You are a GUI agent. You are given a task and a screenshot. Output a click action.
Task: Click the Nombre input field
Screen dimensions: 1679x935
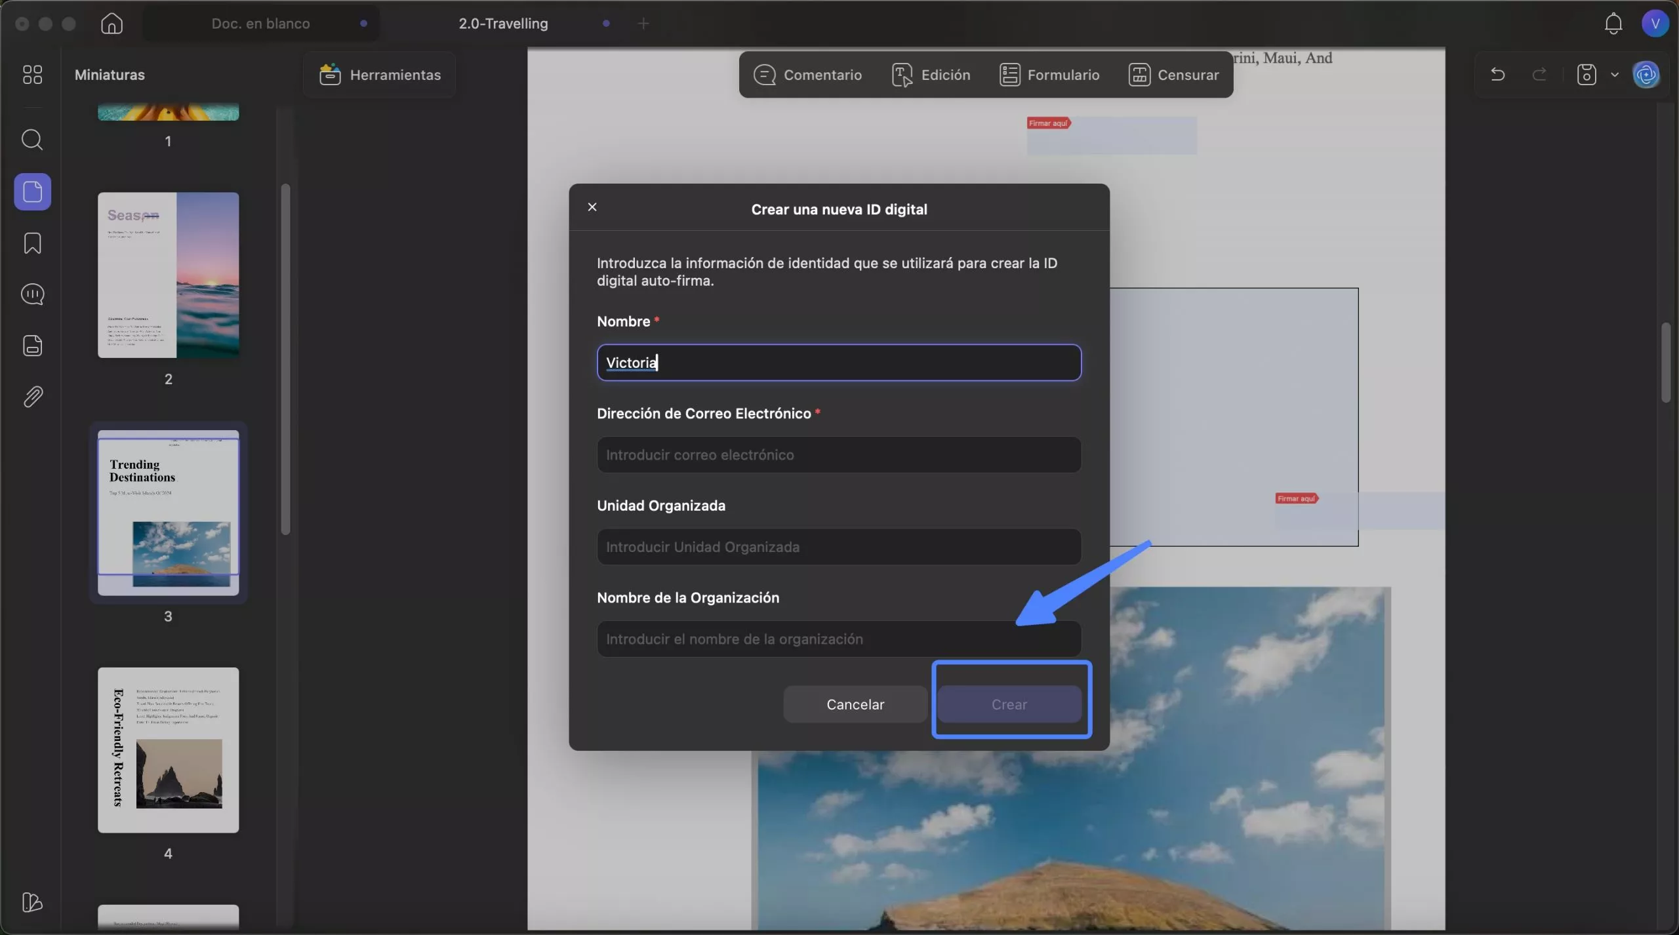839,363
